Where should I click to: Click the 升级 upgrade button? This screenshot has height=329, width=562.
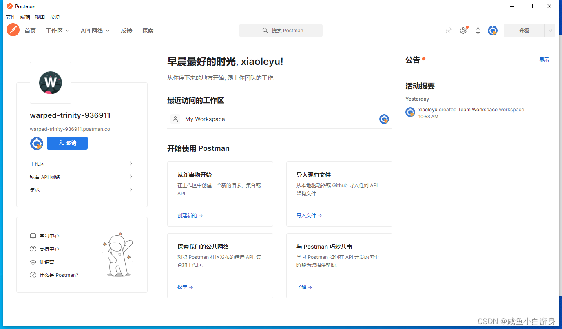524,31
